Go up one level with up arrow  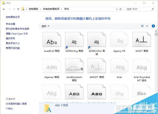click(18, 9)
